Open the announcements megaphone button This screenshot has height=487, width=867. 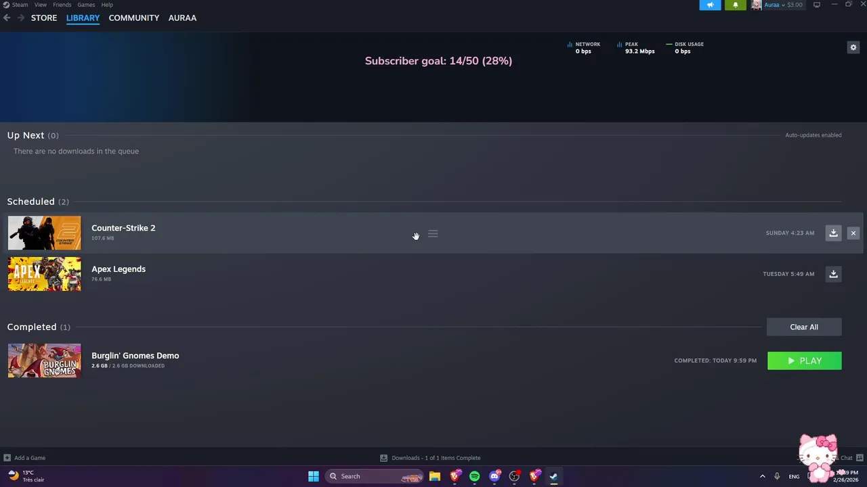click(710, 5)
